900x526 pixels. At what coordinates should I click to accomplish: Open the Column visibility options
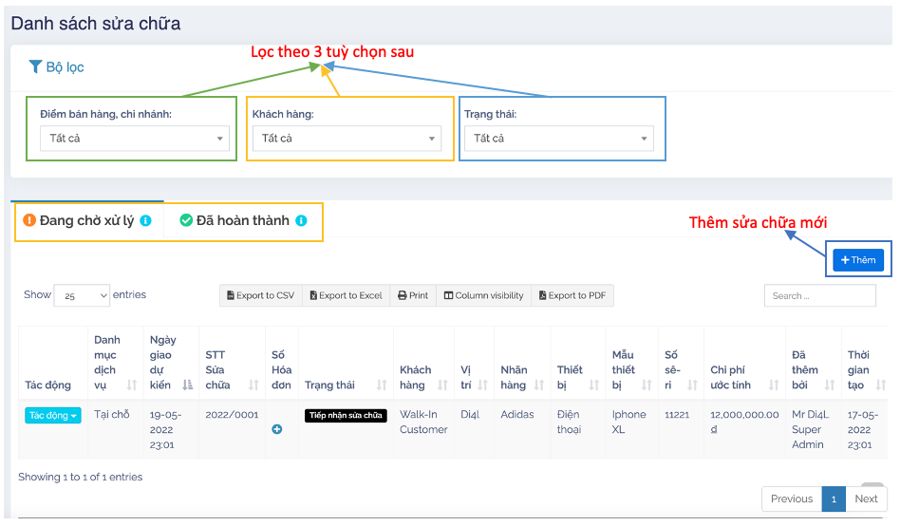pos(483,296)
